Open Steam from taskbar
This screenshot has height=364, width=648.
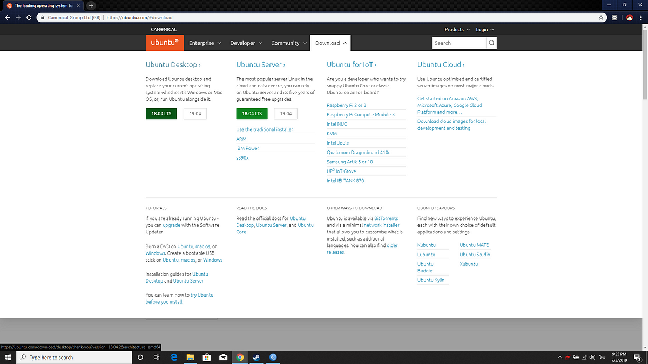(x=256, y=357)
